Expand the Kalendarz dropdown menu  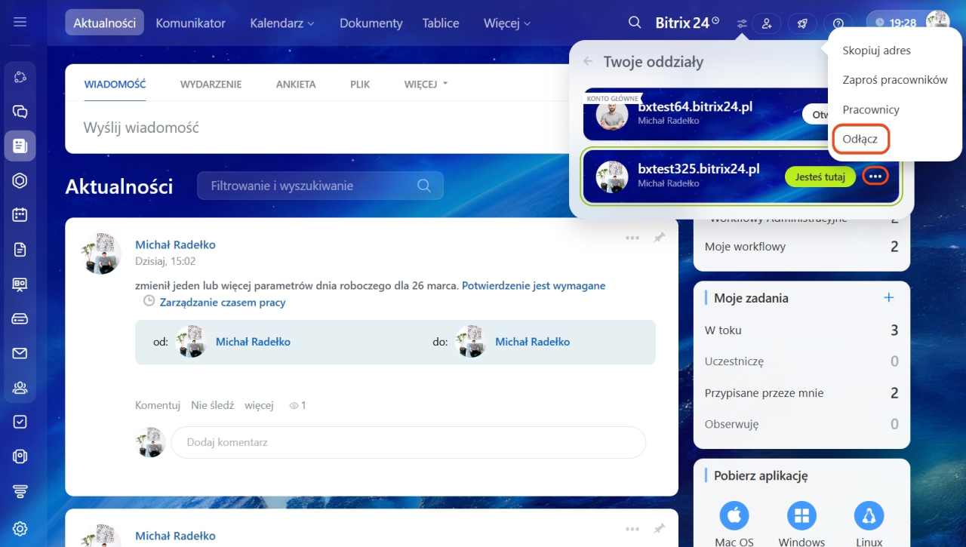point(282,23)
